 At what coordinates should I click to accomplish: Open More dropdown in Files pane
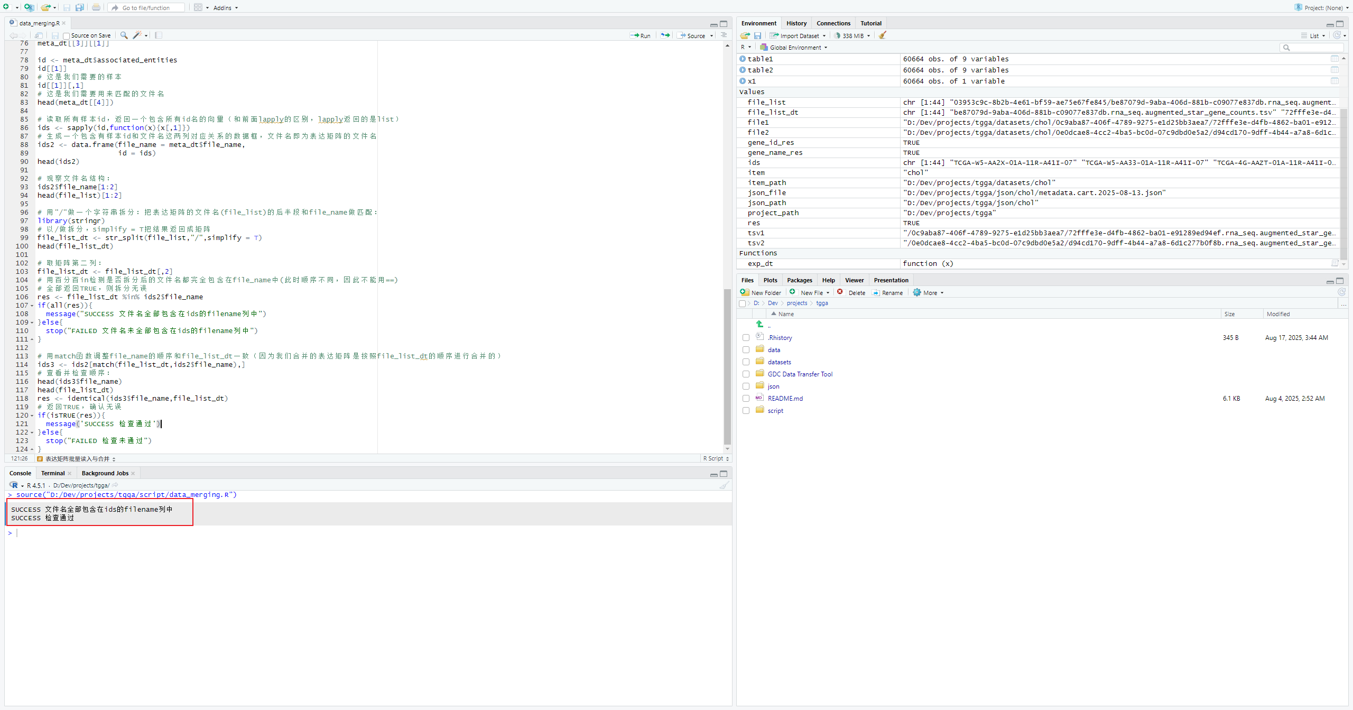tap(929, 292)
